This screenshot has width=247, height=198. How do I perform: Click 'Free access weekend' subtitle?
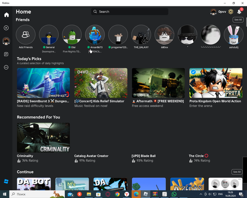147,106
